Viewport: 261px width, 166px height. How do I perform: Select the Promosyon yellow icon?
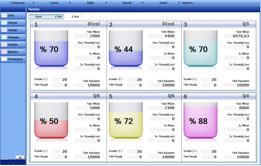(4, 59)
